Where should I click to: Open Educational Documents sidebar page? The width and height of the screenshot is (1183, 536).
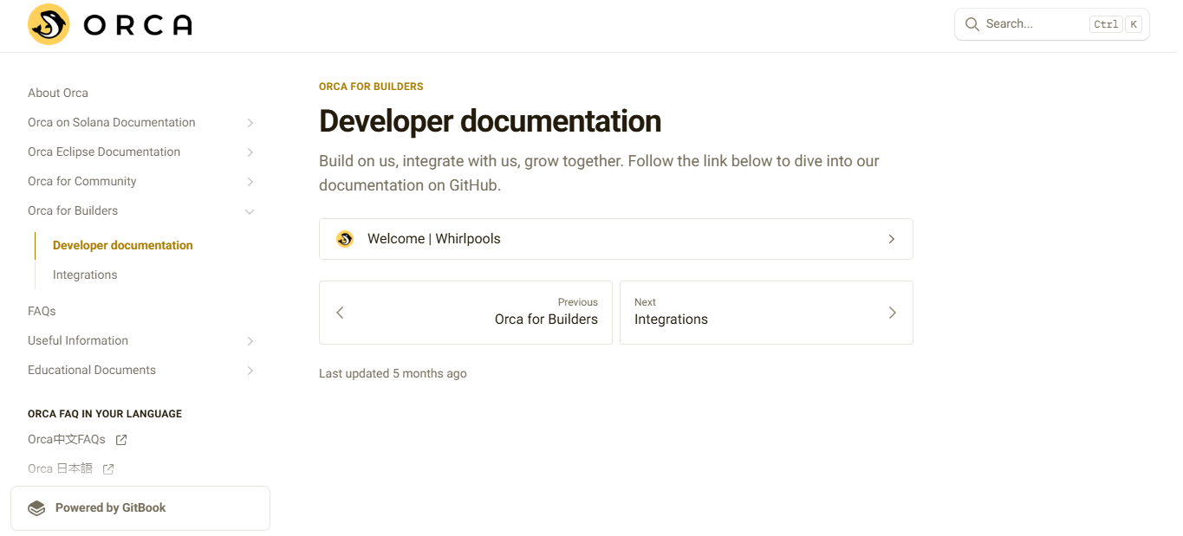coord(92,370)
